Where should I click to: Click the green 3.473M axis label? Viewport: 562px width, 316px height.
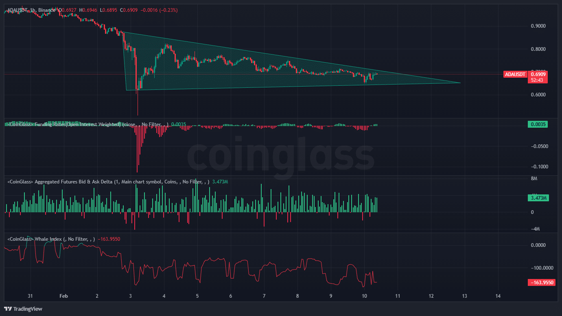click(x=539, y=198)
